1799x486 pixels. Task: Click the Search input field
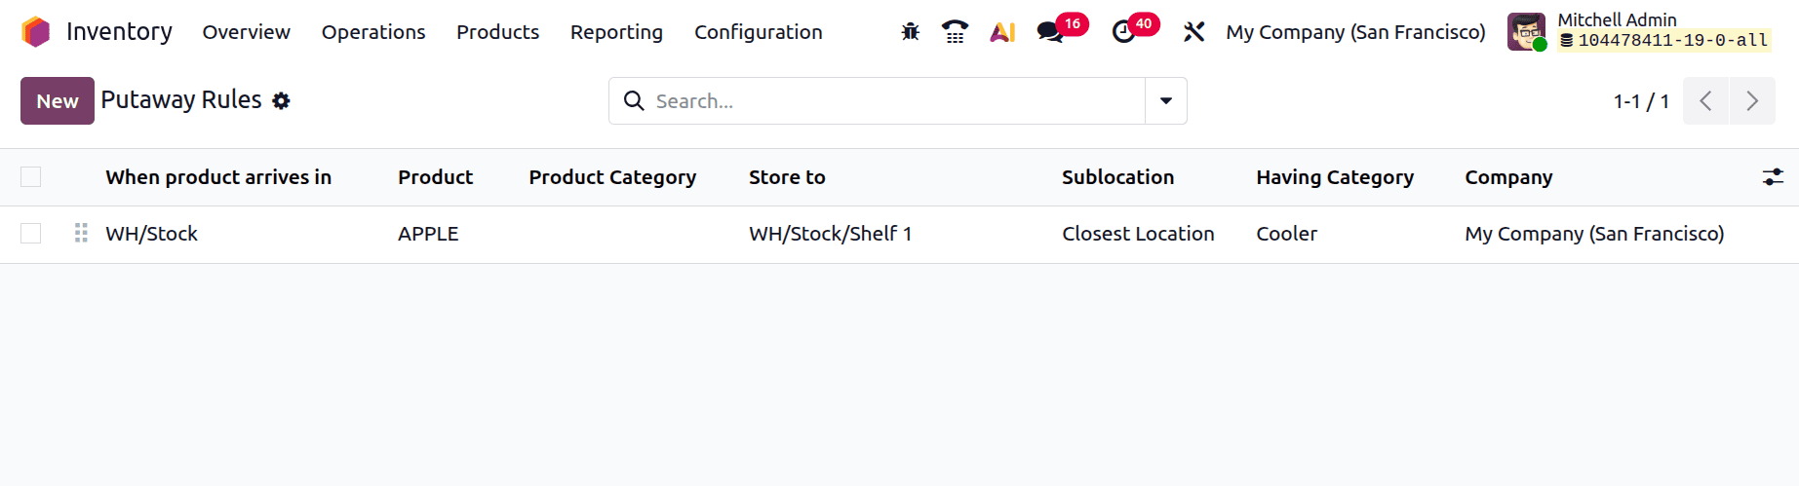click(892, 101)
